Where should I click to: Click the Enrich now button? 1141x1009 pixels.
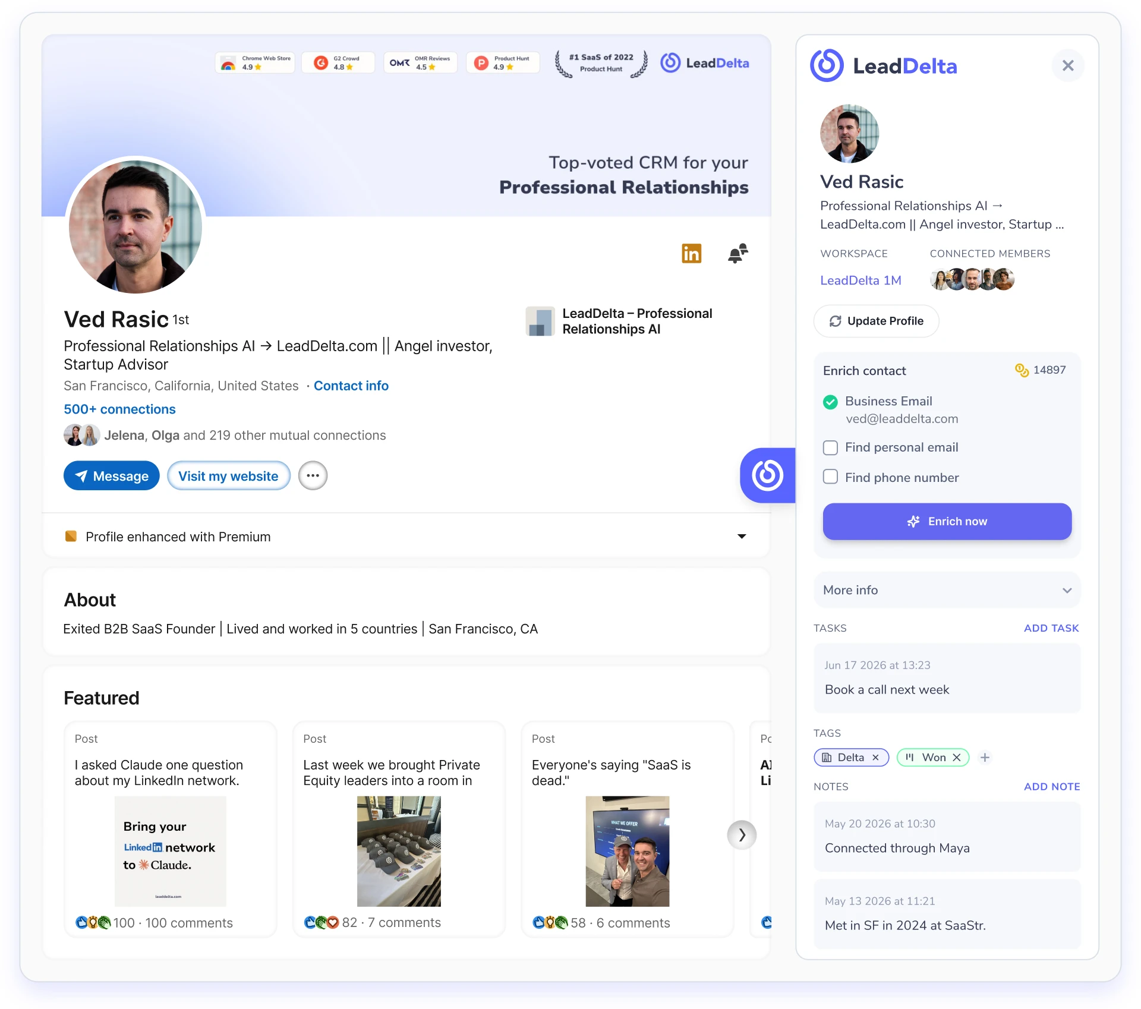coord(947,521)
